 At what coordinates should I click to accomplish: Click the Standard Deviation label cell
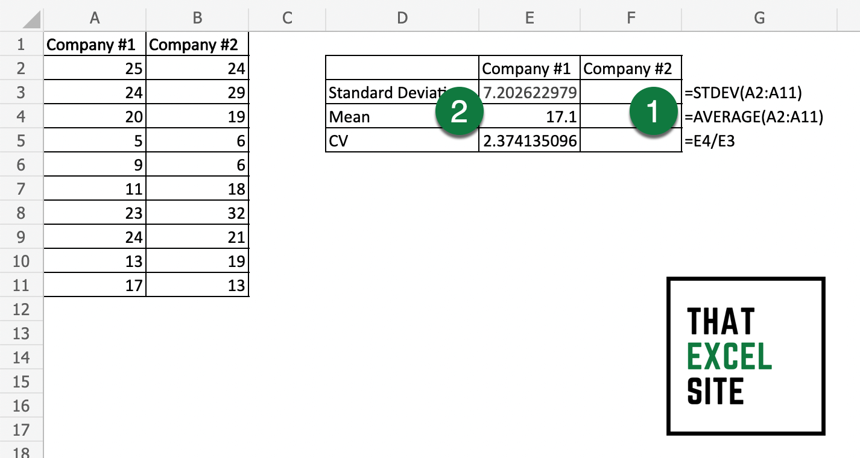pos(374,92)
